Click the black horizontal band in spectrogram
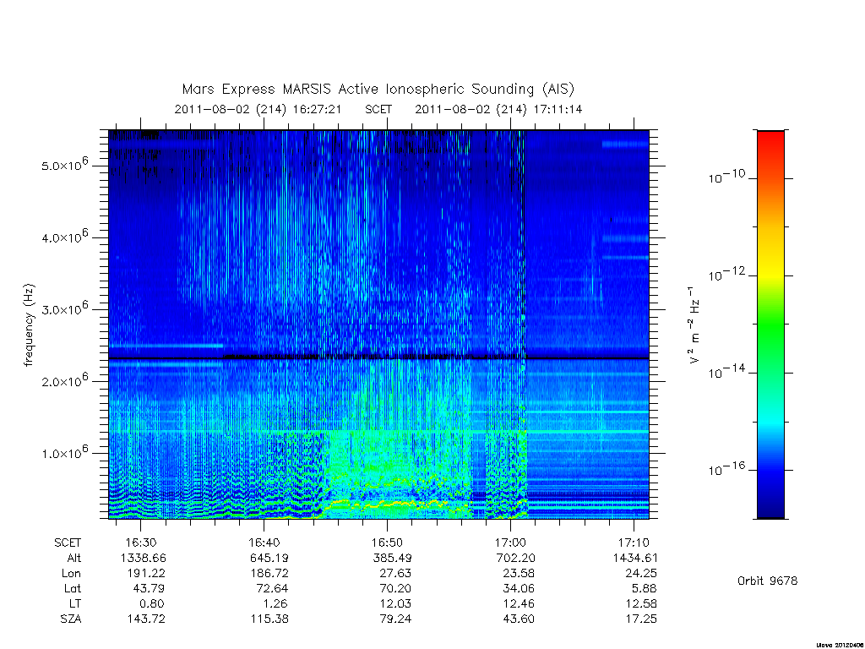Viewport: 865px width, 649px height. point(378,358)
